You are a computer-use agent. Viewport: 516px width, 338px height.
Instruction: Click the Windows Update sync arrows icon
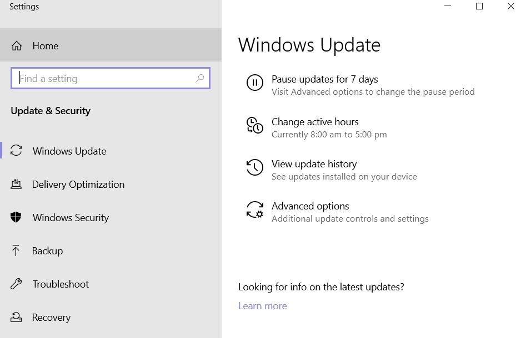(x=16, y=151)
